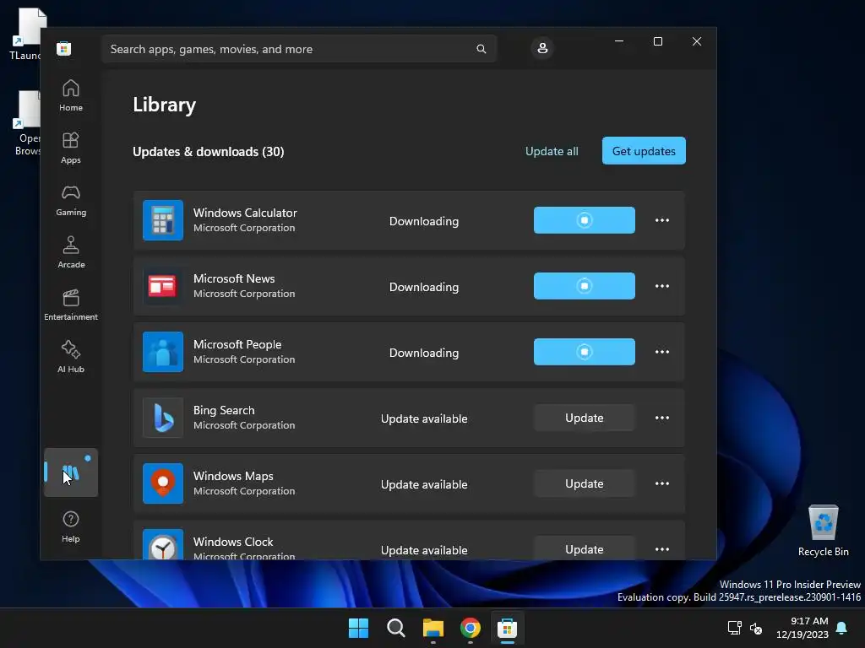
Task: Click the Microsoft News app icon
Action: (x=163, y=286)
